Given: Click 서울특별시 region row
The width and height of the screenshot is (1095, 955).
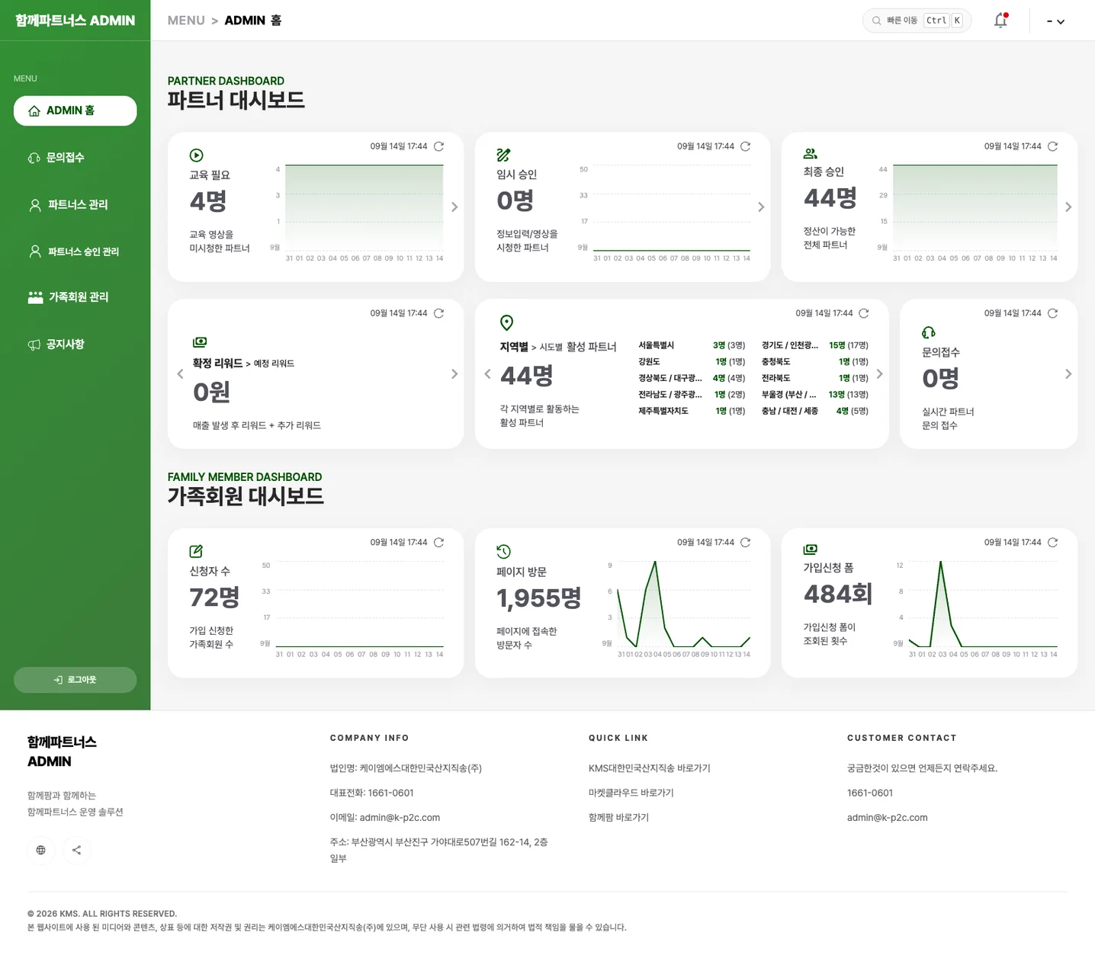Looking at the screenshot, I should tap(692, 345).
